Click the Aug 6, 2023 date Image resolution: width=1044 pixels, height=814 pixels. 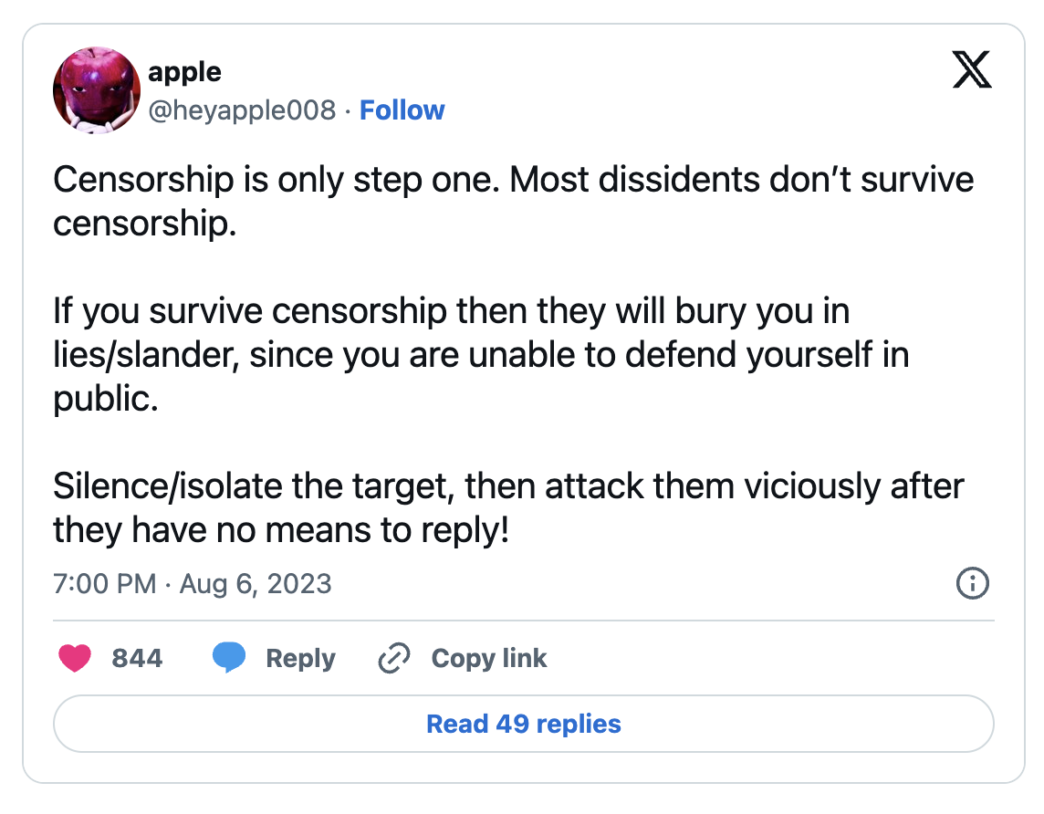[x=256, y=583]
